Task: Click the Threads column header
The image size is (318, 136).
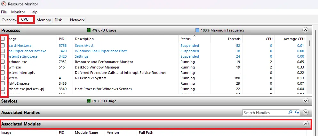Action: (x=234, y=39)
